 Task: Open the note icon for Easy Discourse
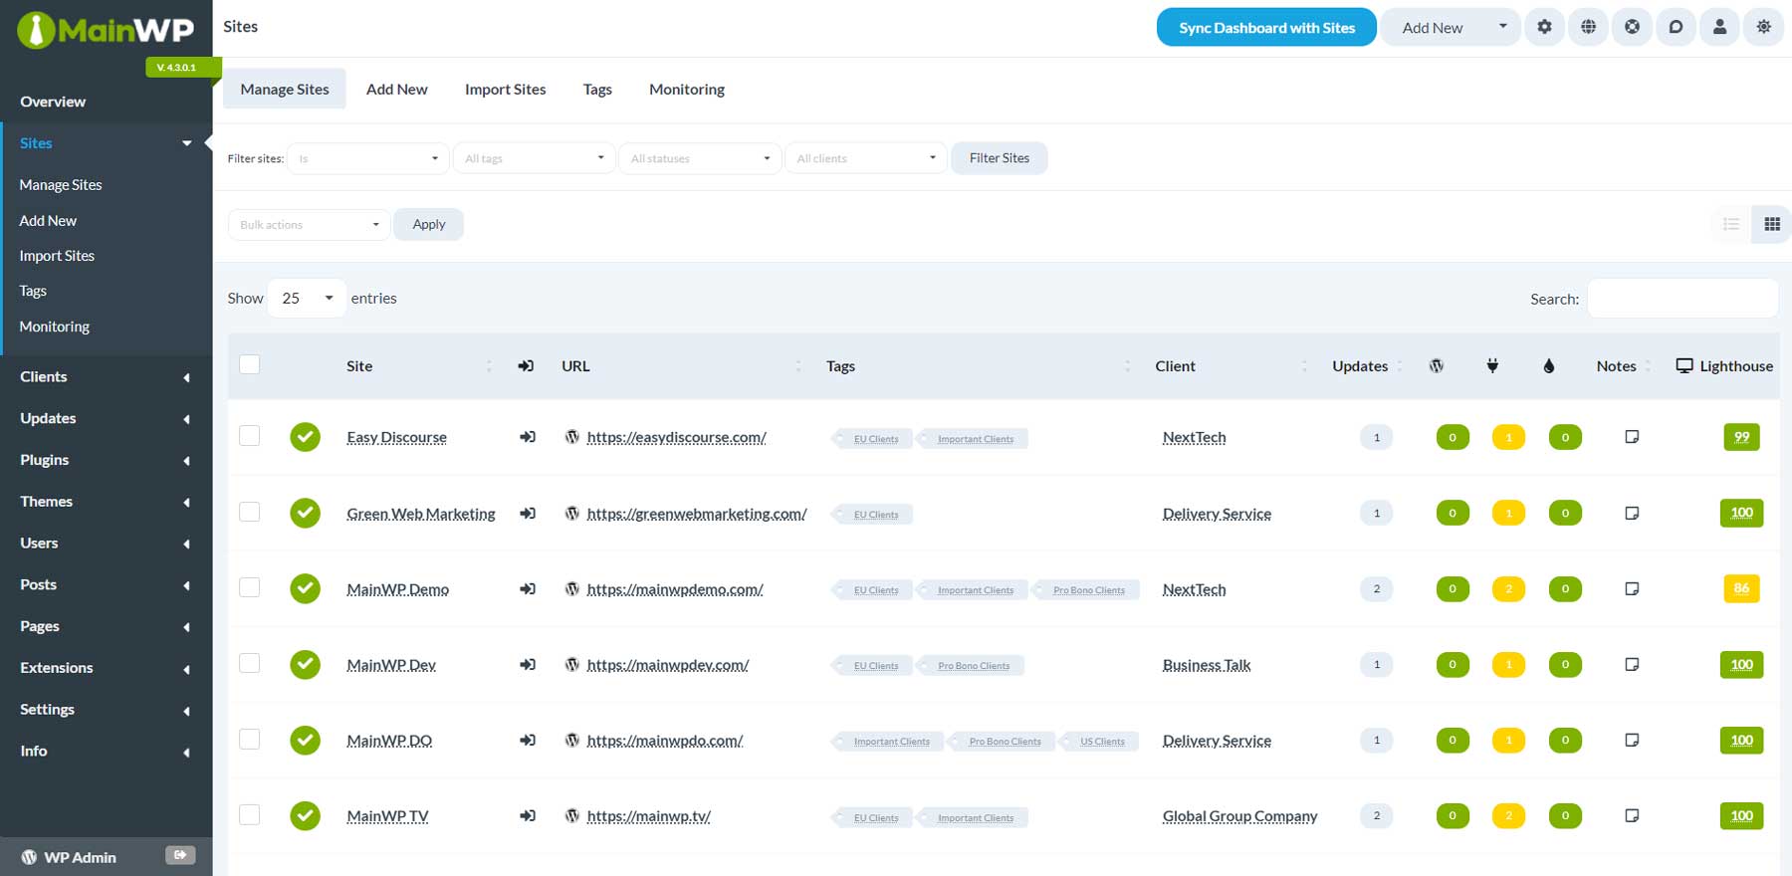pyautogui.click(x=1632, y=437)
